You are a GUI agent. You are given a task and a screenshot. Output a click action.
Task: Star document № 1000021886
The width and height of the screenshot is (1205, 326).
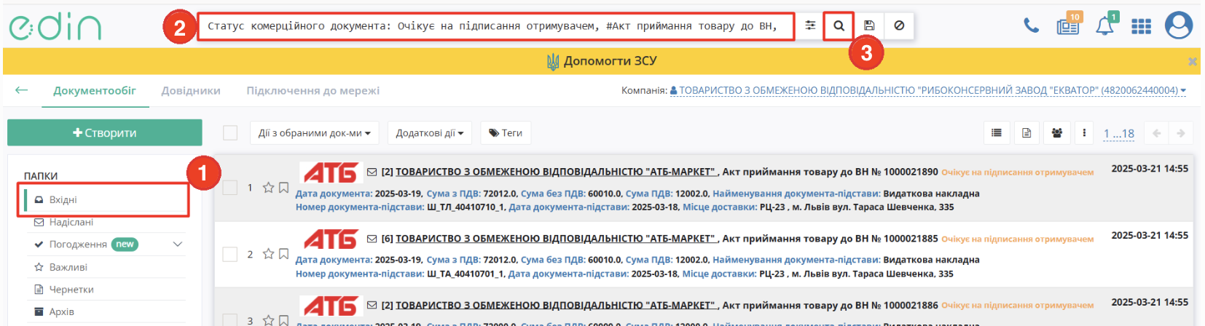point(268,320)
